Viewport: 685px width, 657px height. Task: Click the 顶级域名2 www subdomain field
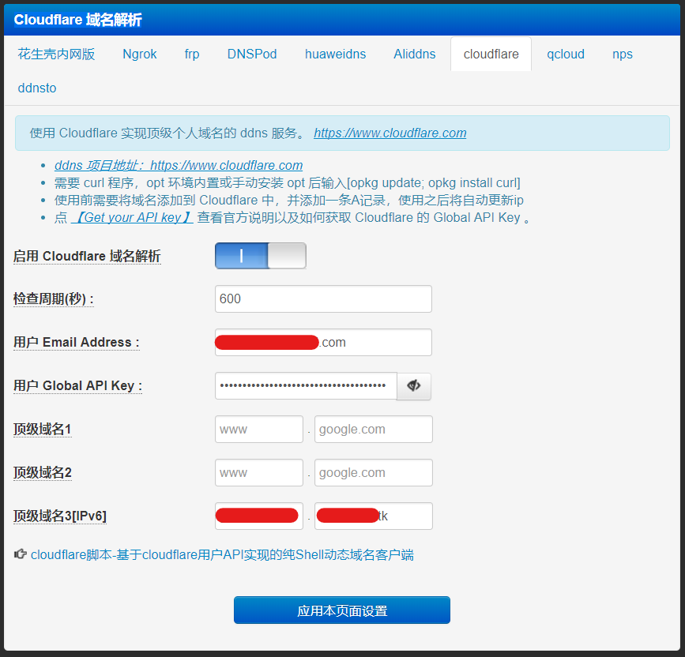(259, 472)
